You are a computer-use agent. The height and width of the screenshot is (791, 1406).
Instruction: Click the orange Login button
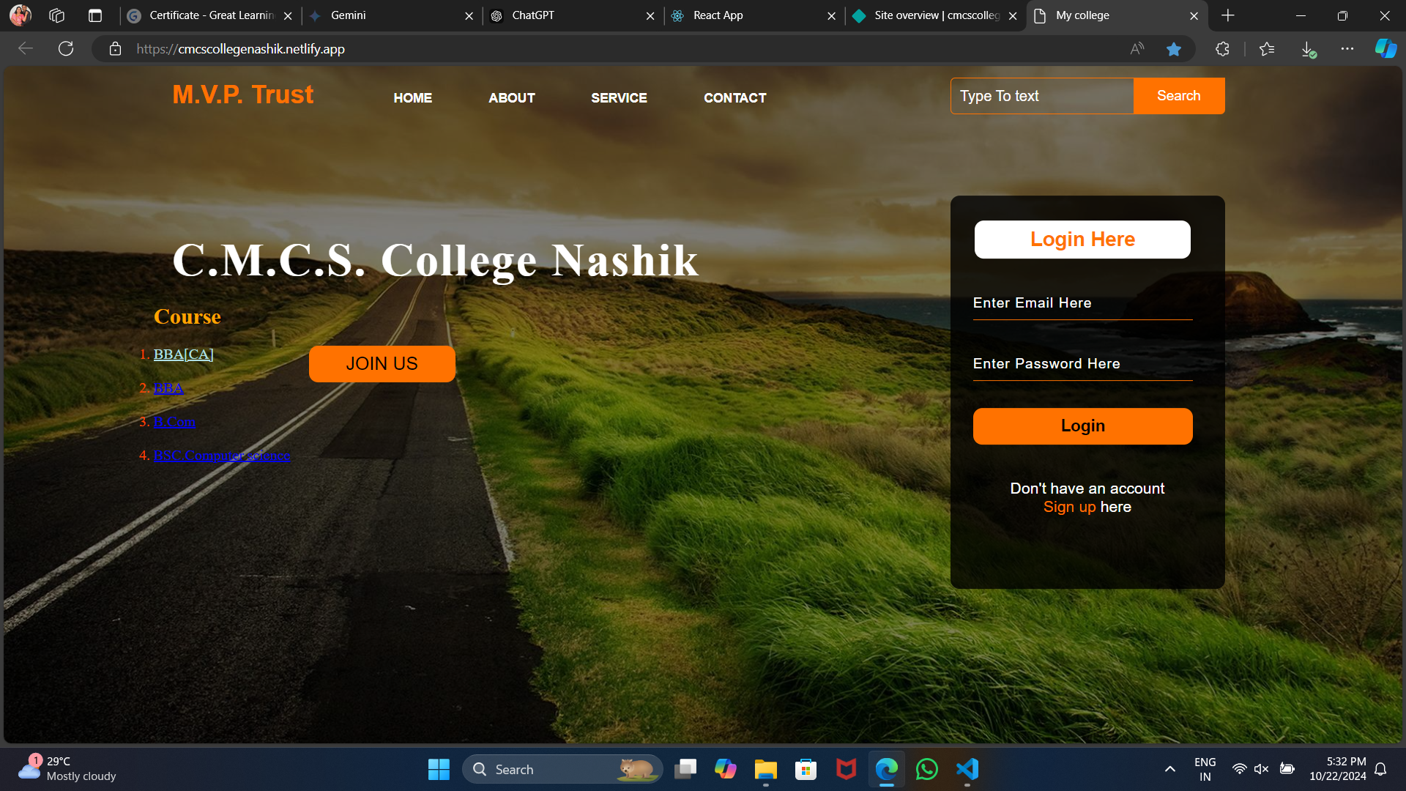[1082, 426]
